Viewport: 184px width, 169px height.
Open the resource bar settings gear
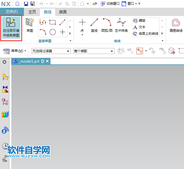tap(4, 62)
